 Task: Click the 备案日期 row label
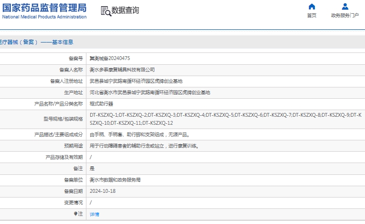tap(73, 191)
